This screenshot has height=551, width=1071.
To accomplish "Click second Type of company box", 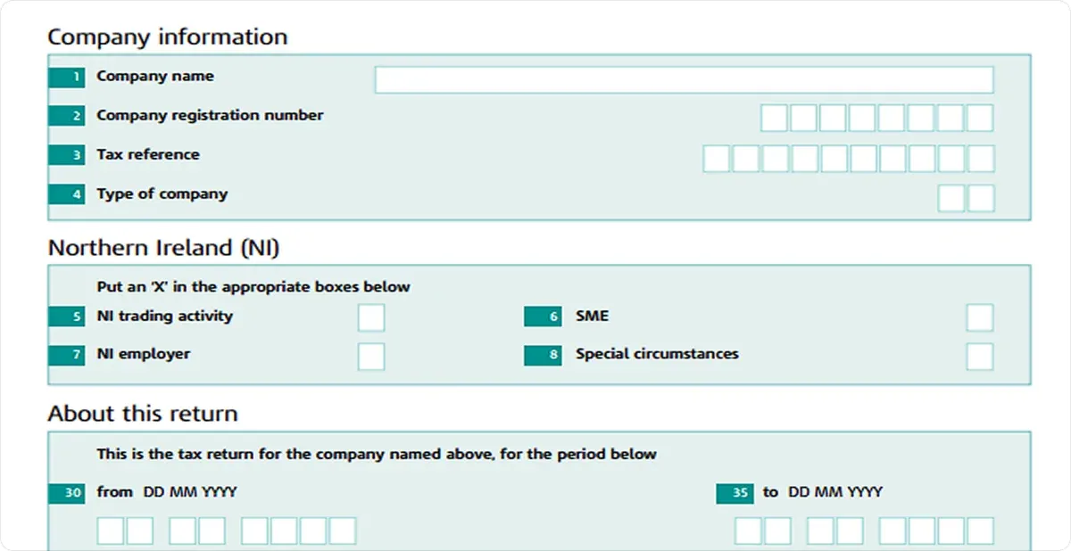I will pos(981,198).
